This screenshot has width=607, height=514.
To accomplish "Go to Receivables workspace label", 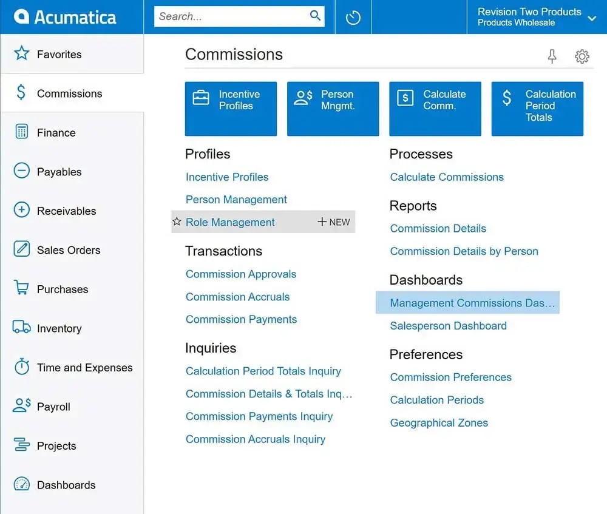I will click(x=67, y=211).
